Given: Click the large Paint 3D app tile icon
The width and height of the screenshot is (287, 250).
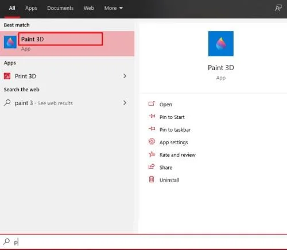Looking at the screenshot, I should 221,44.
